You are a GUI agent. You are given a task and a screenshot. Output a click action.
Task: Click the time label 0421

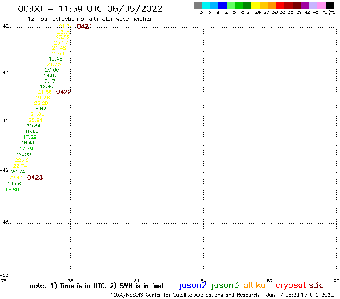[85, 27]
